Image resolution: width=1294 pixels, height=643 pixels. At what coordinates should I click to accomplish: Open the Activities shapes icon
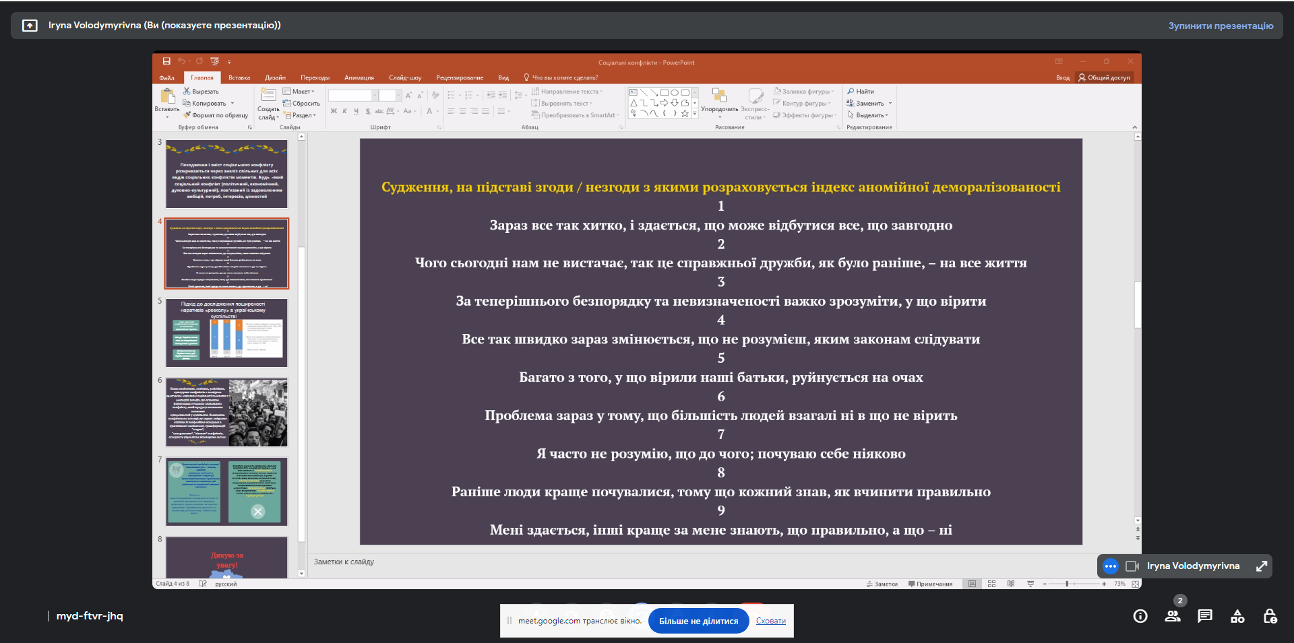pyautogui.click(x=1237, y=616)
